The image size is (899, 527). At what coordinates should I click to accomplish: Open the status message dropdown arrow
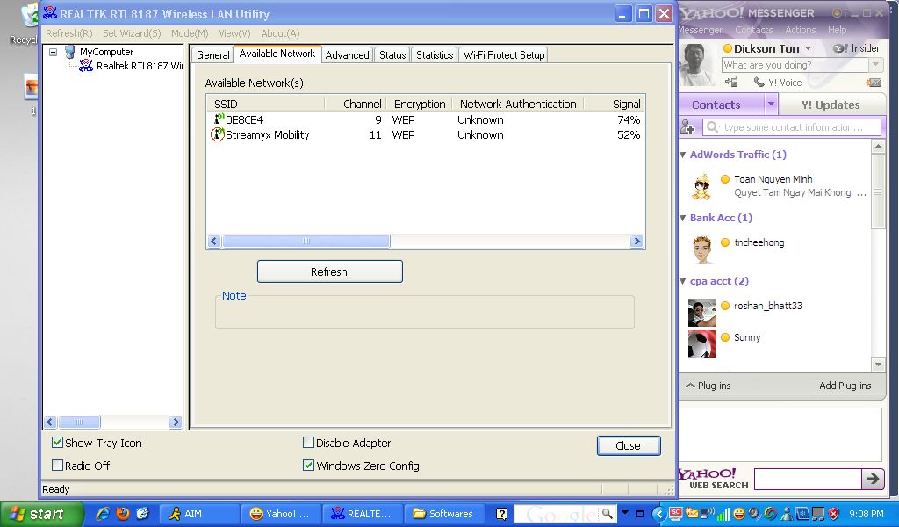875,65
